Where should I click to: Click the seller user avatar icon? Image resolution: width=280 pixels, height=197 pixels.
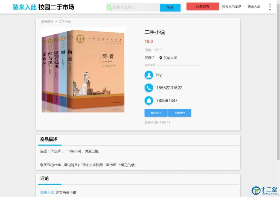point(149,75)
